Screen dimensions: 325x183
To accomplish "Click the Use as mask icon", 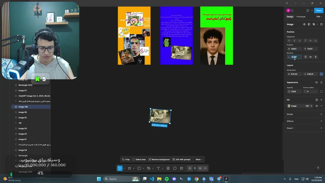I will (x=309, y=24).
